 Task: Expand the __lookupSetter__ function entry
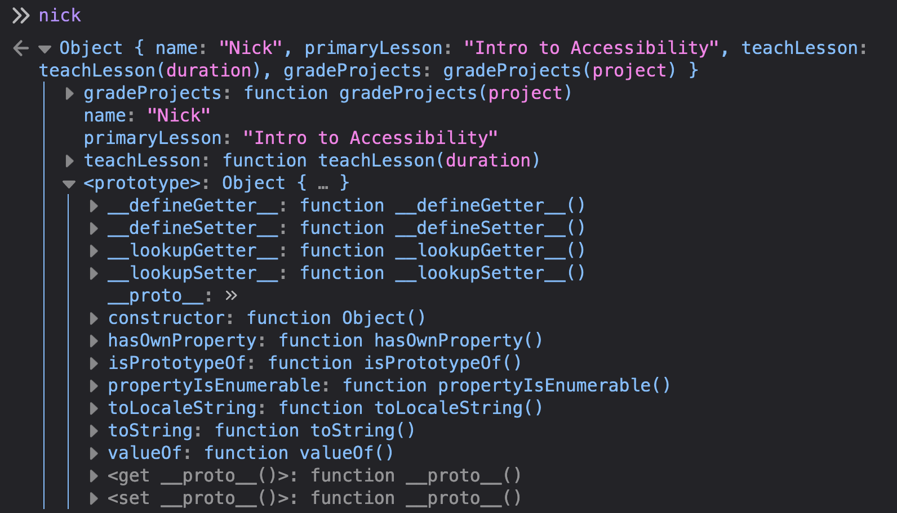pyautogui.click(x=94, y=273)
